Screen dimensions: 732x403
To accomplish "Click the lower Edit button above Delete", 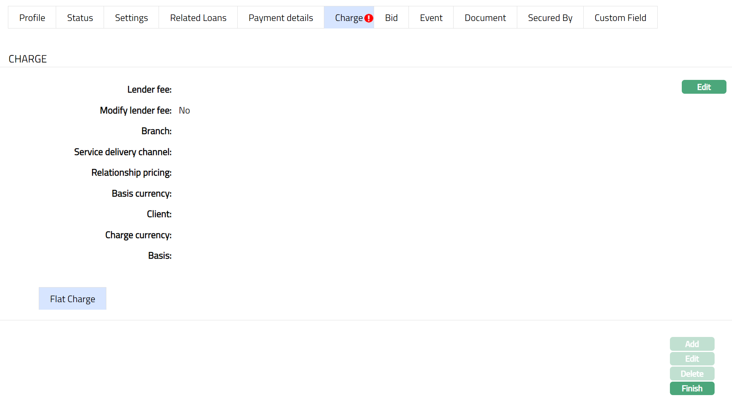I will (692, 359).
